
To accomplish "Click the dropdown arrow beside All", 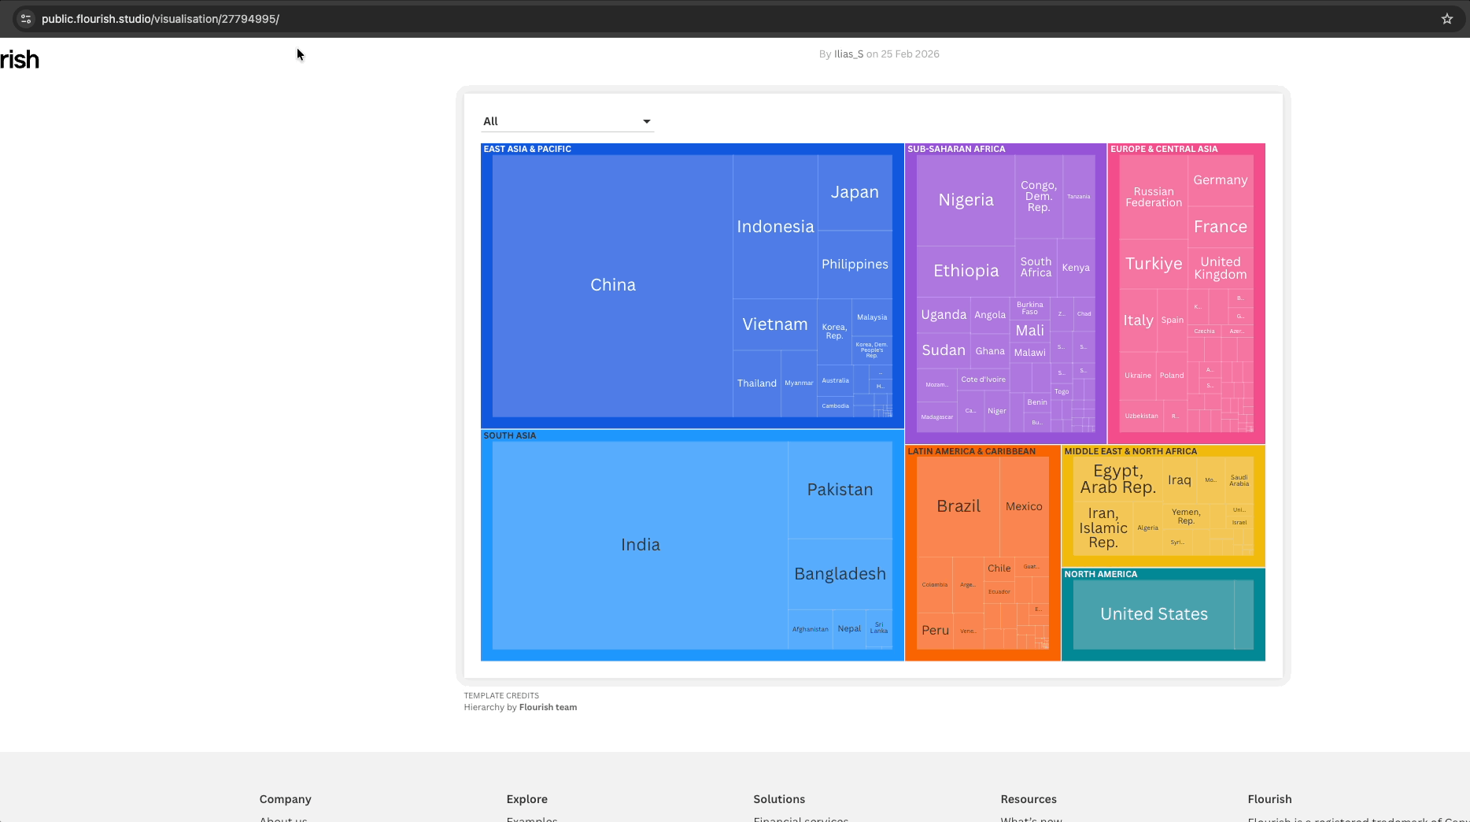I will click(x=646, y=121).
